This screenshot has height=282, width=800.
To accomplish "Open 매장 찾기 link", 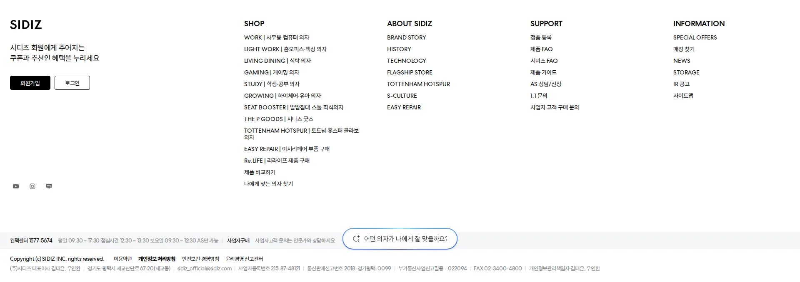I will pos(684,49).
